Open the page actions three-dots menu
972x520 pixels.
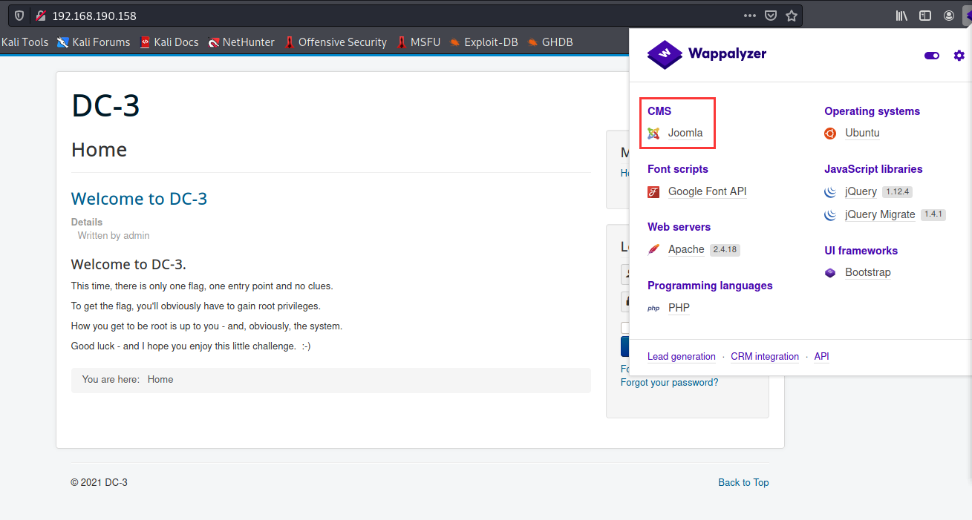[x=750, y=16]
